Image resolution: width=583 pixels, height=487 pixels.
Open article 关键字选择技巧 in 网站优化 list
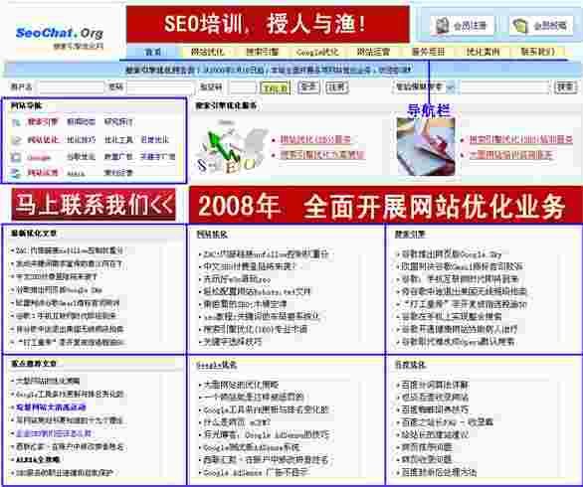233,342
